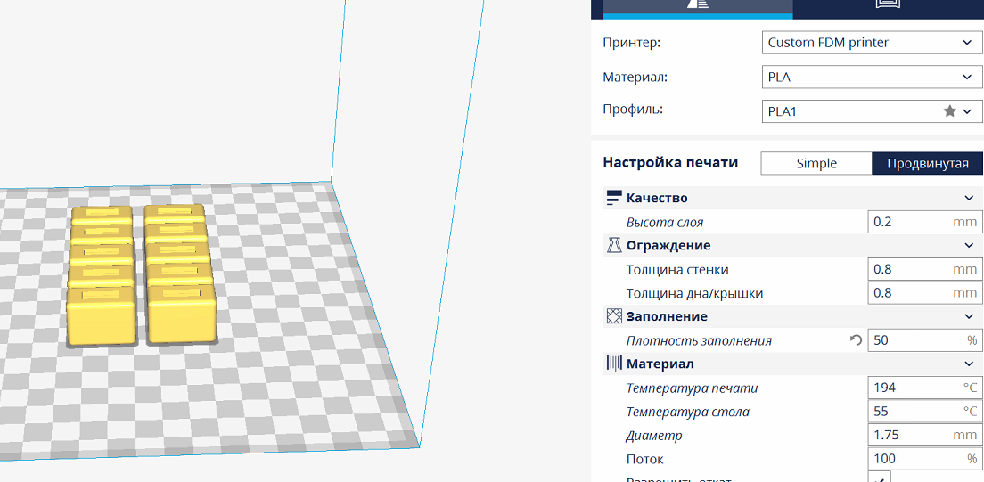Click the Поток field showing 100
The image size is (984, 482).
(x=925, y=459)
